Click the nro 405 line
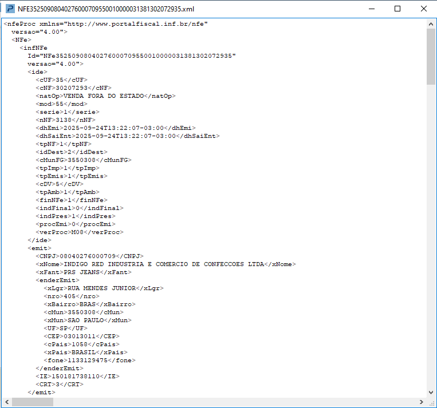The height and width of the screenshot is (408, 437). tap(72, 296)
